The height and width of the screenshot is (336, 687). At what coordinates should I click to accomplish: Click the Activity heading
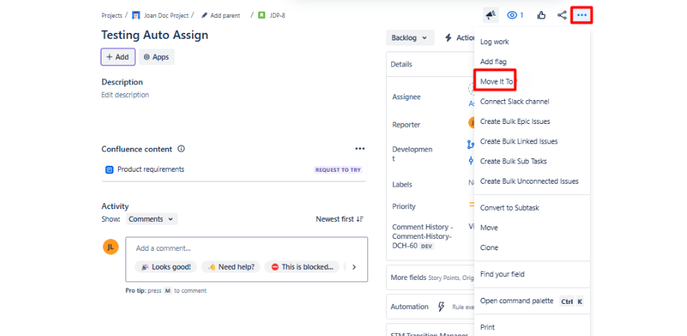click(115, 206)
